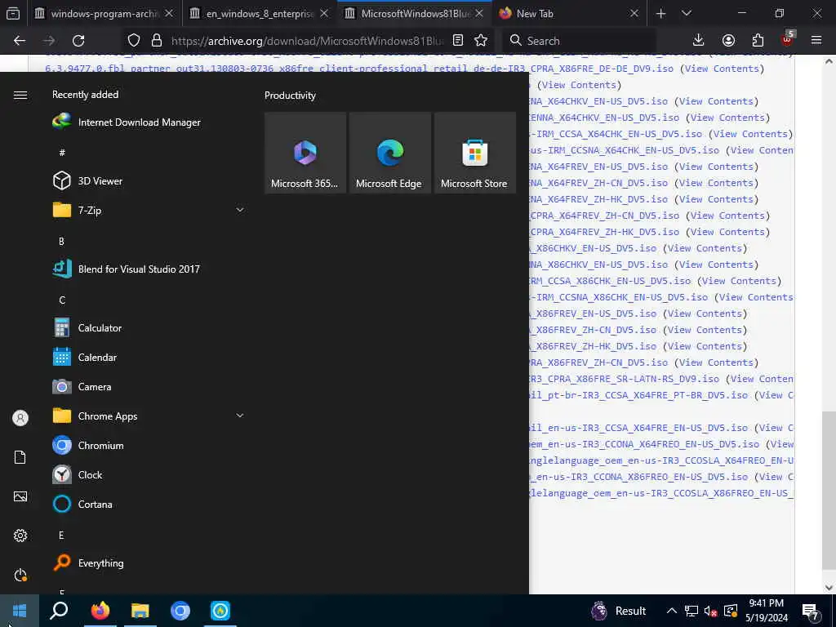Viewport: 836px width, 627px height.
Task: Open taskbar search magnifier
Action: click(59, 611)
